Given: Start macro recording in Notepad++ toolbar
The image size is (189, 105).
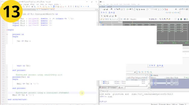Looking at the screenshot, I should click(x=68, y=7).
